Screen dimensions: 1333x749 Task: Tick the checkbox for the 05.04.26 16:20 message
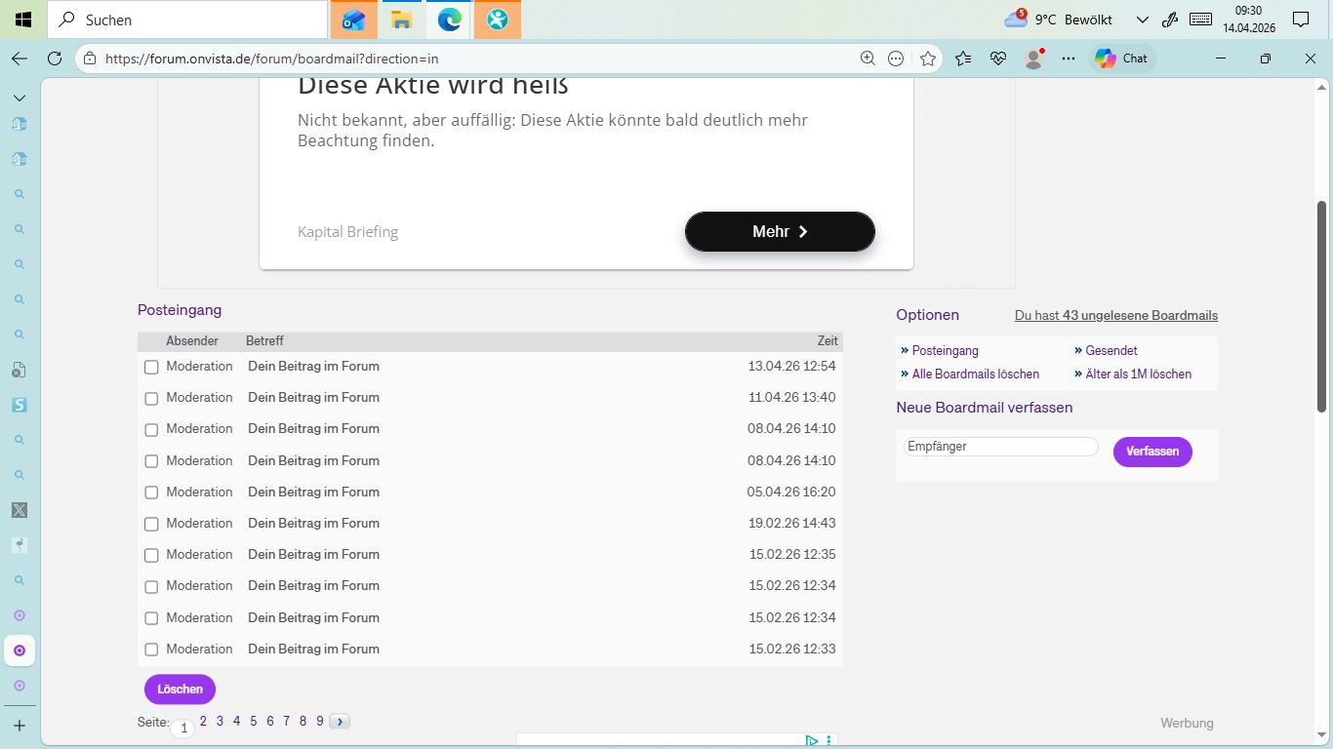click(x=151, y=493)
